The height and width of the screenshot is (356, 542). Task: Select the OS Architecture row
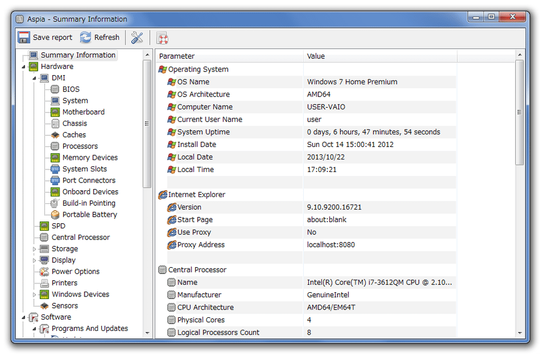coord(311,94)
